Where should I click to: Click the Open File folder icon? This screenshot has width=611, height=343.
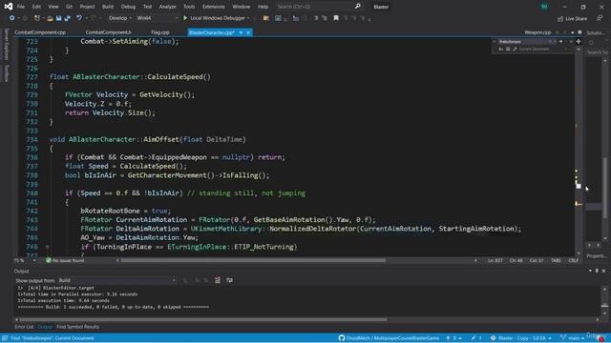(50, 18)
